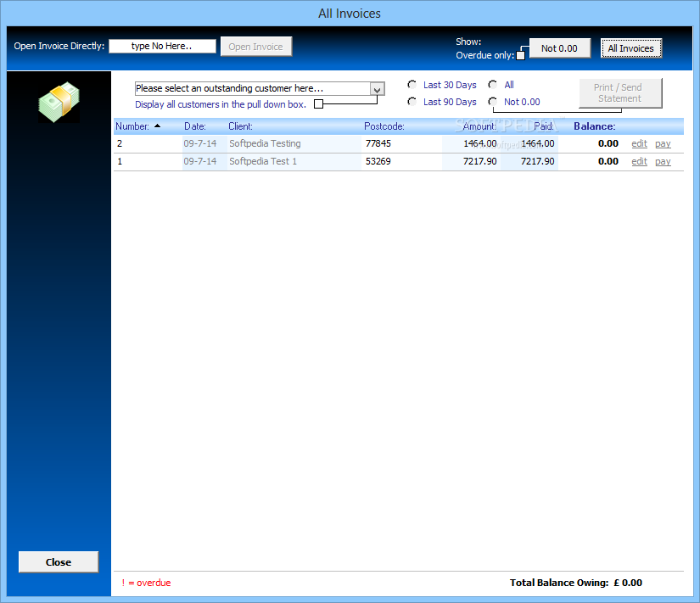Click the All Invoices button

pyautogui.click(x=630, y=48)
